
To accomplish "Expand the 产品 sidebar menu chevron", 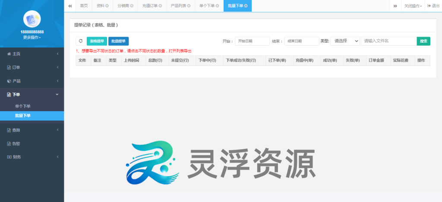I will [57, 81].
